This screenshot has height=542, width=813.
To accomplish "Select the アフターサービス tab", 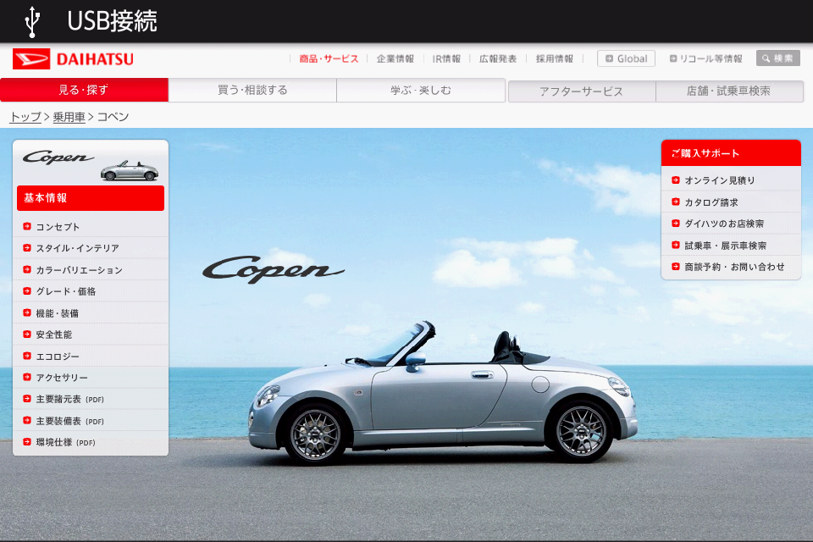I will pos(582,91).
